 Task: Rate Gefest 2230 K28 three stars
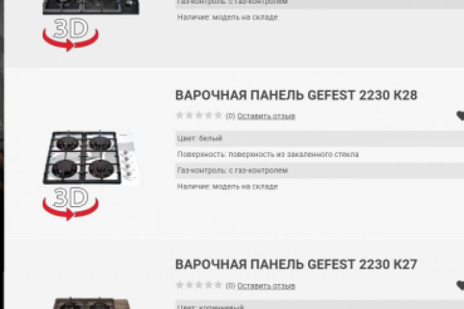[x=199, y=115]
